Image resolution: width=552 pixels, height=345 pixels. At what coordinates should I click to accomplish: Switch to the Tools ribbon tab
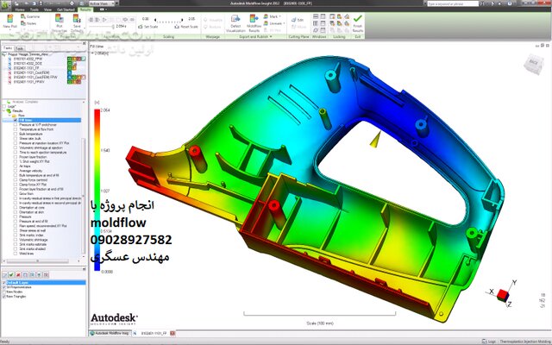coord(34,9)
